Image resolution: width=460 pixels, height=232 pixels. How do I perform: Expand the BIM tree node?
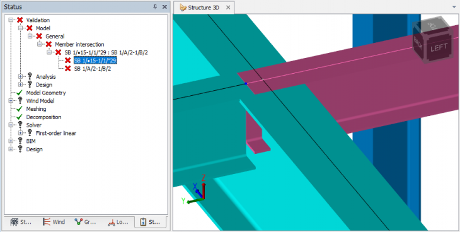pos(11,141)
